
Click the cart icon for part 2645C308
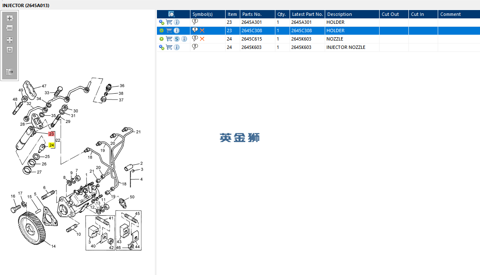coord(169,30)
